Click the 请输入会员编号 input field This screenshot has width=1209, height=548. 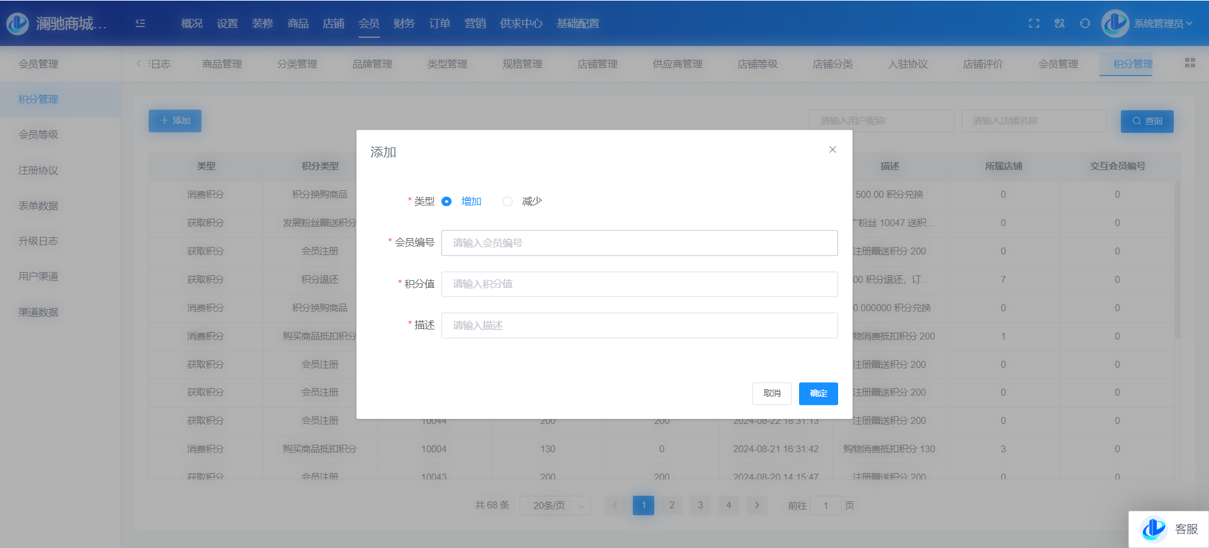pyautogui.click(x=639, y=243)
